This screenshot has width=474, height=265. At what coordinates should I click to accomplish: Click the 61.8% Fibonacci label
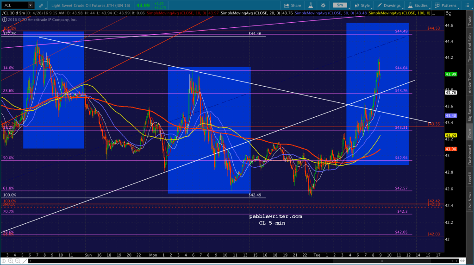click(x=8, y=188)
